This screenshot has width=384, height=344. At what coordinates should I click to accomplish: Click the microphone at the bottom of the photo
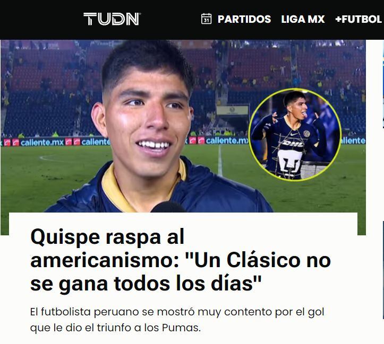pos(167,207)
